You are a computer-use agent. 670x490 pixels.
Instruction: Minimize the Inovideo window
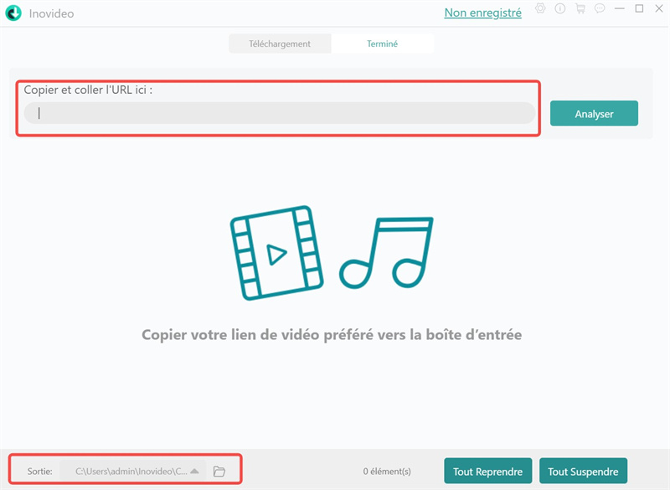(620, 10)
